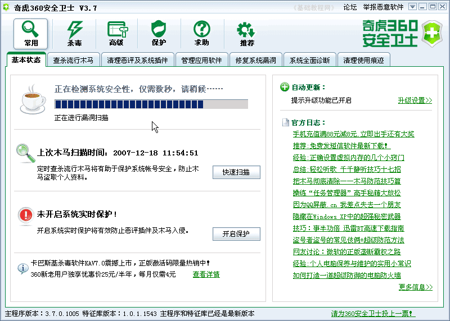
Task: Click the 快速扫描 button
Action: tap(236, 172)
